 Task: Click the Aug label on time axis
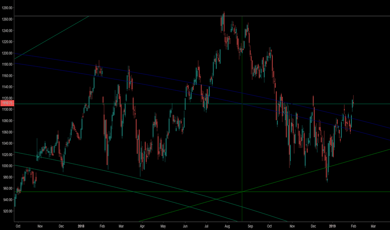tap(227, 226)
